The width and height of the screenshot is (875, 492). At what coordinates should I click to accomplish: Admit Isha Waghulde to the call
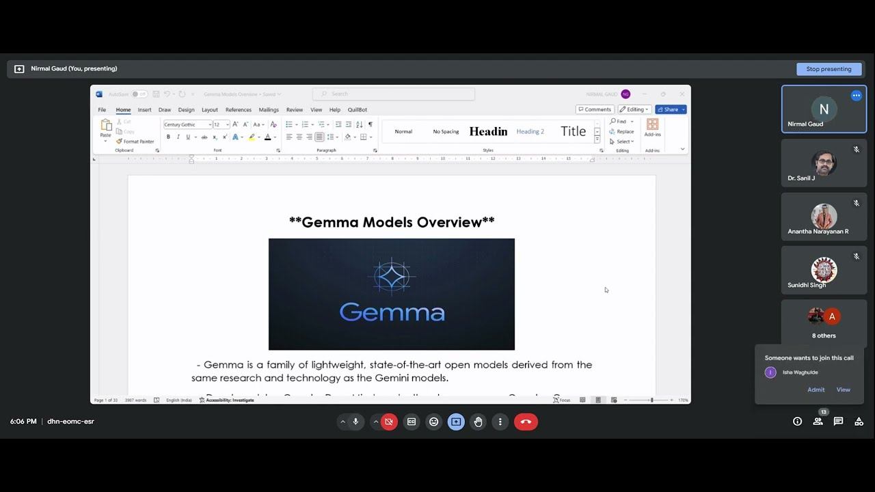(816, 389)
